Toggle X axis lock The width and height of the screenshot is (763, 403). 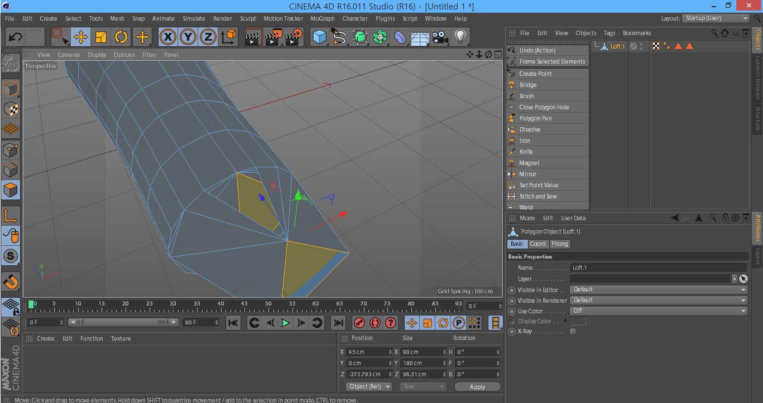point(168,37)
